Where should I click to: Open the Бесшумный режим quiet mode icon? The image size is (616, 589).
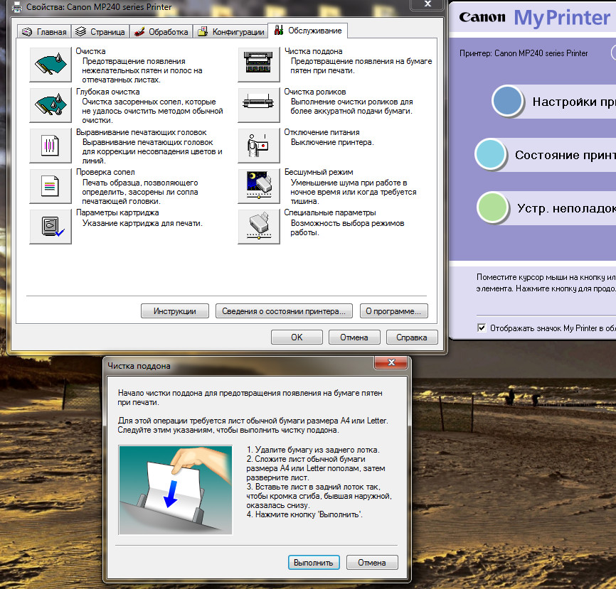pos(258,186)
